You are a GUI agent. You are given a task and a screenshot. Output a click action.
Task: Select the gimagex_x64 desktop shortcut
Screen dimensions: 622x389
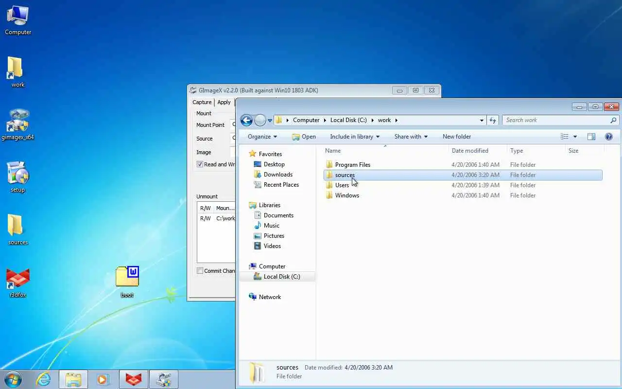18,124
